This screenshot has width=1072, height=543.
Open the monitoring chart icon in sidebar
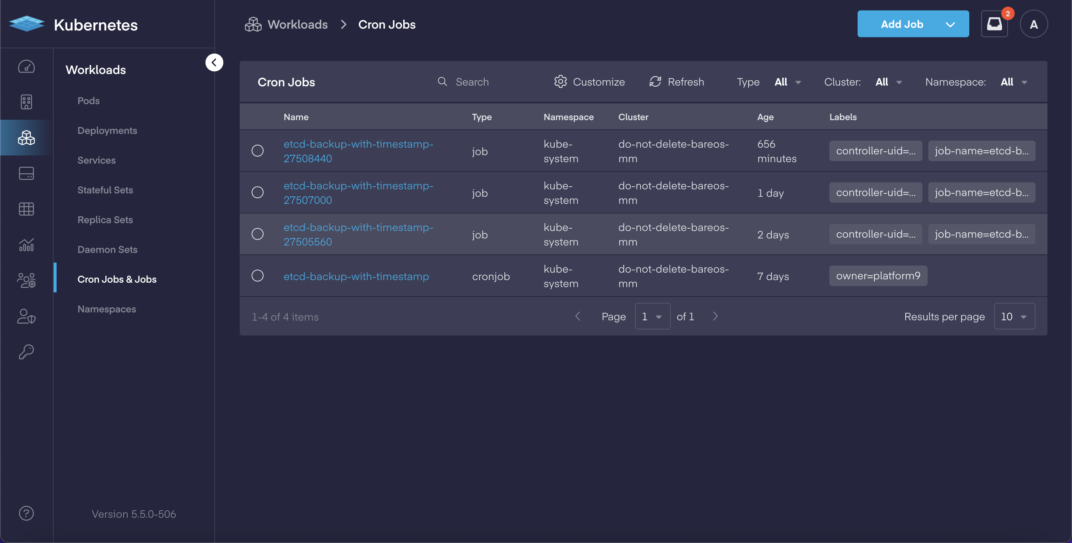coord(26,245)
